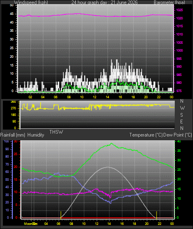Click the 'MoonSet' label under temperature chart

(x=31, y=224)
